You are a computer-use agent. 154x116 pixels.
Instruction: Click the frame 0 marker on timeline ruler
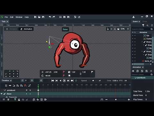(38, 85)
